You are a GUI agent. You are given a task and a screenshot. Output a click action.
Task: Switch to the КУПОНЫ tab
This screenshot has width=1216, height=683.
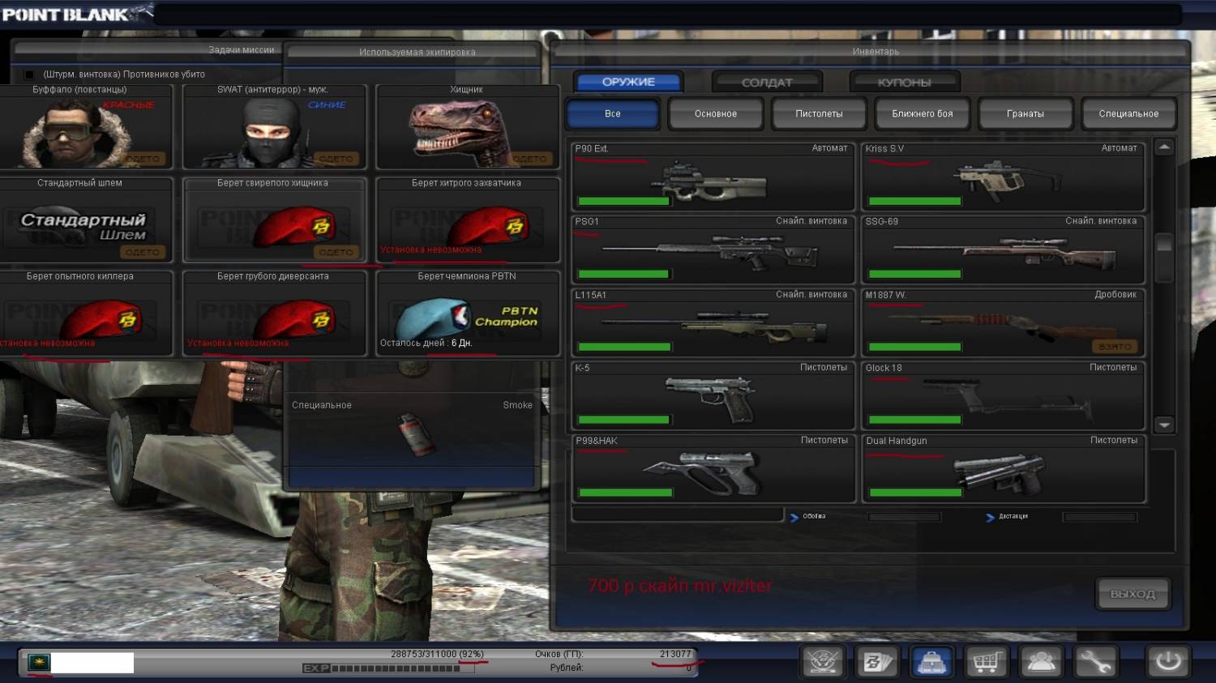pyautogui.click(x=905, y=82)
